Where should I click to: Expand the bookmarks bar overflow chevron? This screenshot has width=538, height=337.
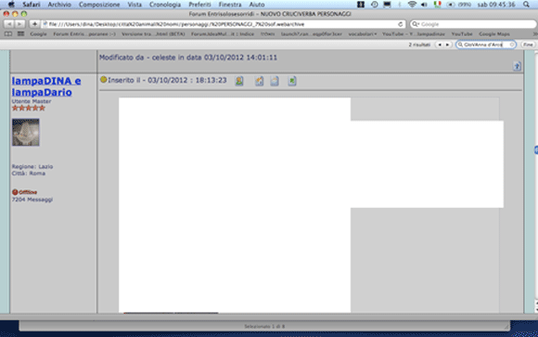tap(535, 34)
